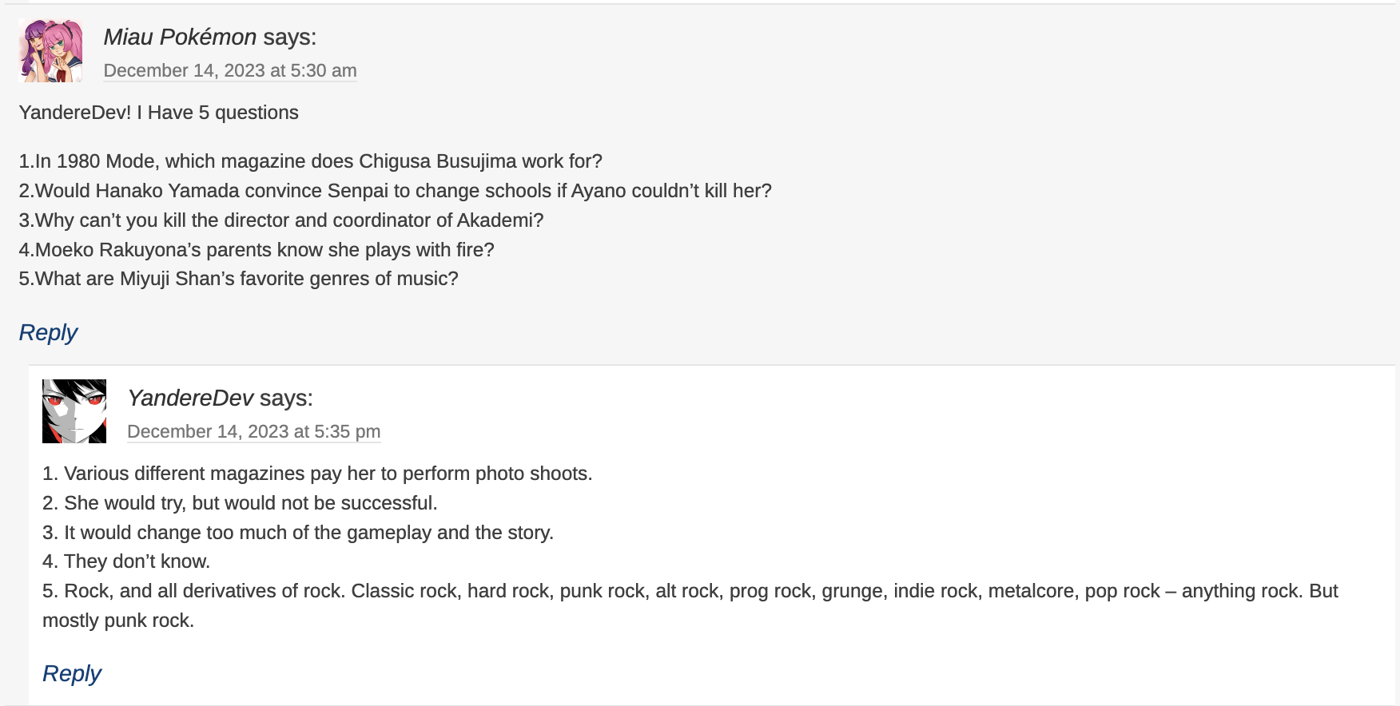The height and width of the screenshot is (706, 1400).
Task: Click the Hanako Yamada question line
Action: 395,191
